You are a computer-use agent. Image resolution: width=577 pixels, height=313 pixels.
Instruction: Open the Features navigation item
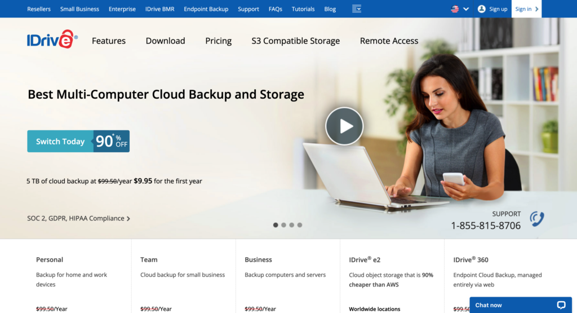(109, 41)
